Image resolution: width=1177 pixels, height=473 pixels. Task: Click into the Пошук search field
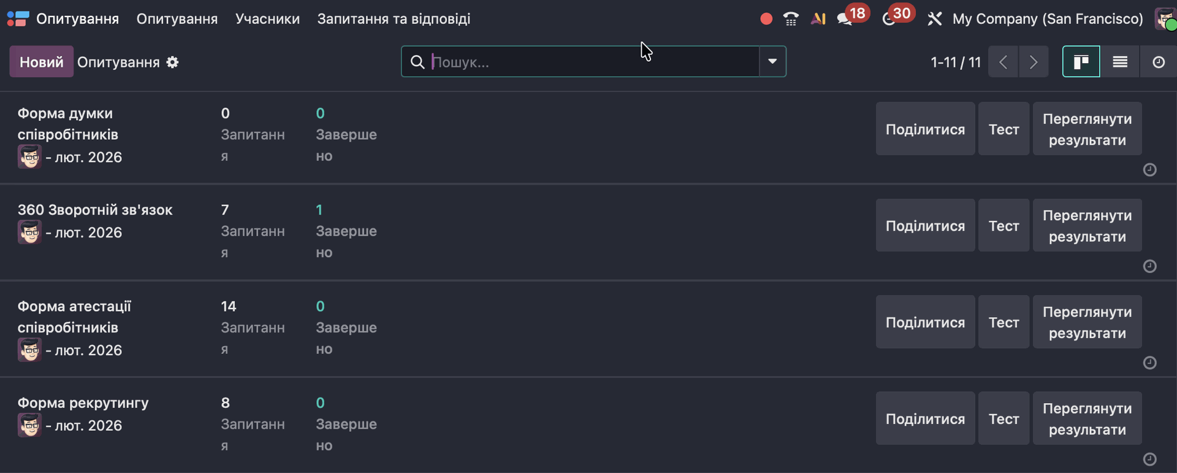tap(588, 62)
